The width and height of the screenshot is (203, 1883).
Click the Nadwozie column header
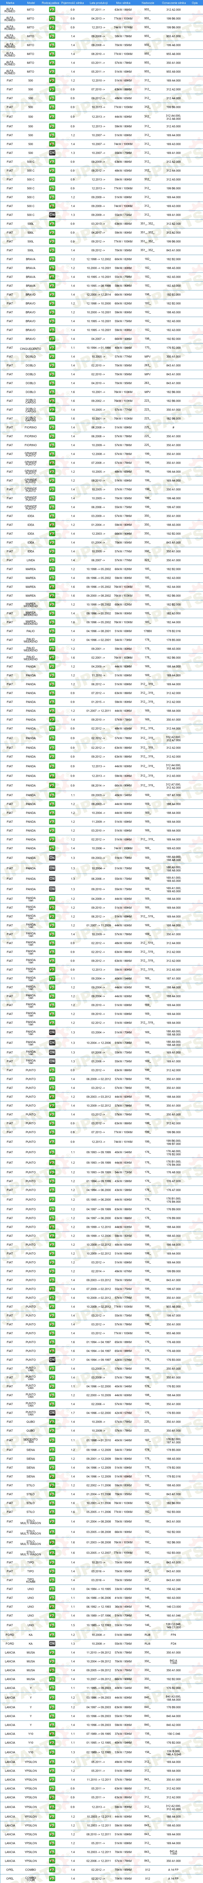point(148,3)
